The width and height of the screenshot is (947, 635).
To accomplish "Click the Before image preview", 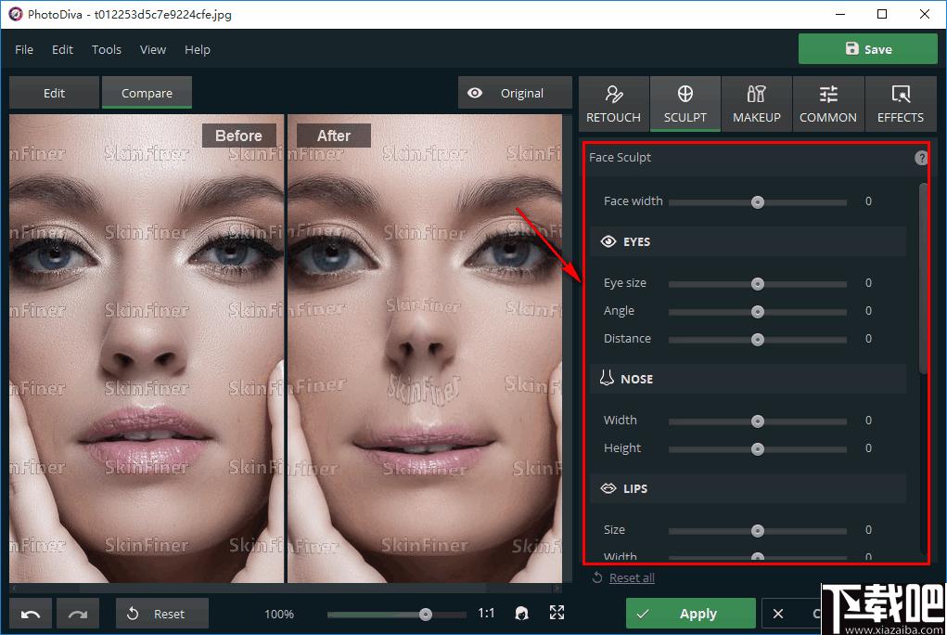I will pyautogui.click(x=147, y=348).
